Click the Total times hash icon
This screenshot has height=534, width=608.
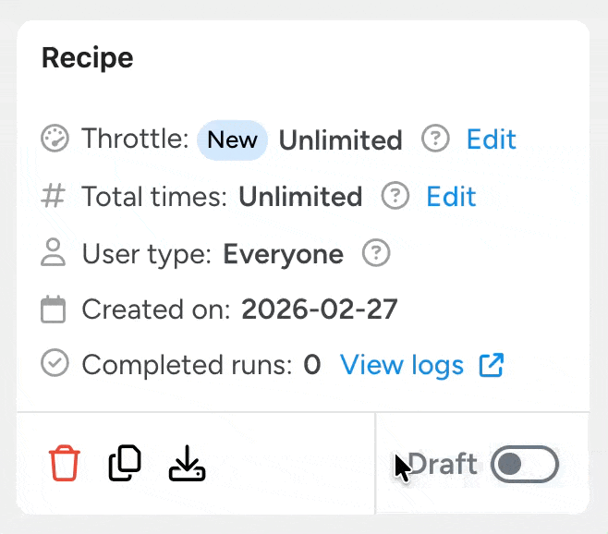coord(55,196)
